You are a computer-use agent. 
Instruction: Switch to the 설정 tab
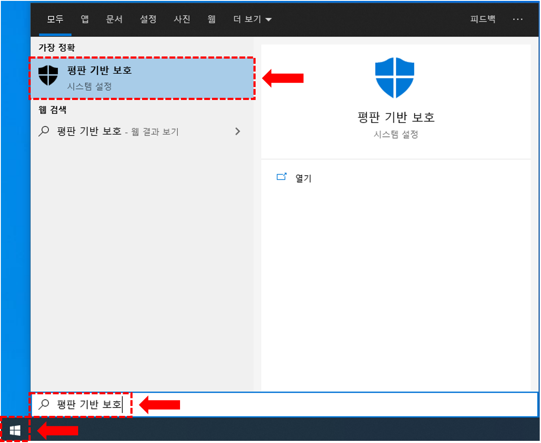[x=148, y=19]
